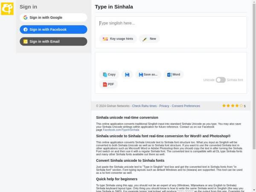Open the Save as... option
Screen dimensions: 256x192
click(148, 75)
